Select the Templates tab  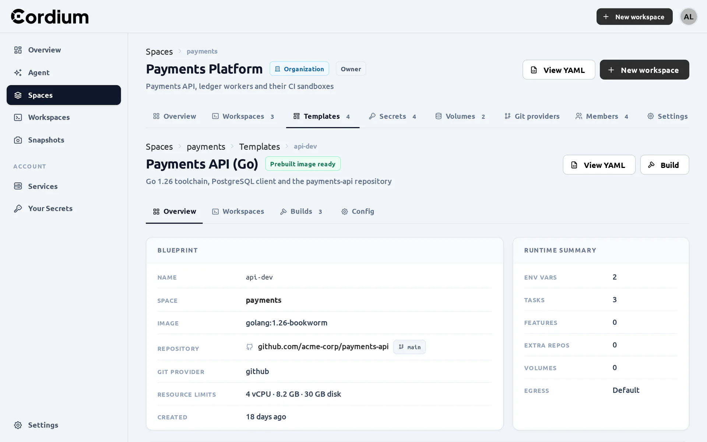tap(323, 116)
